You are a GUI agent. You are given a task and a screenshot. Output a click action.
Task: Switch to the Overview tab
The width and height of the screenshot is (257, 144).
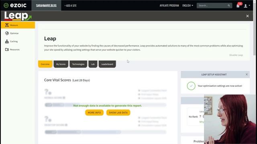click(45, 64)
